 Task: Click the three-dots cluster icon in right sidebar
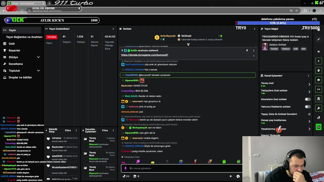tap(318, 118)
